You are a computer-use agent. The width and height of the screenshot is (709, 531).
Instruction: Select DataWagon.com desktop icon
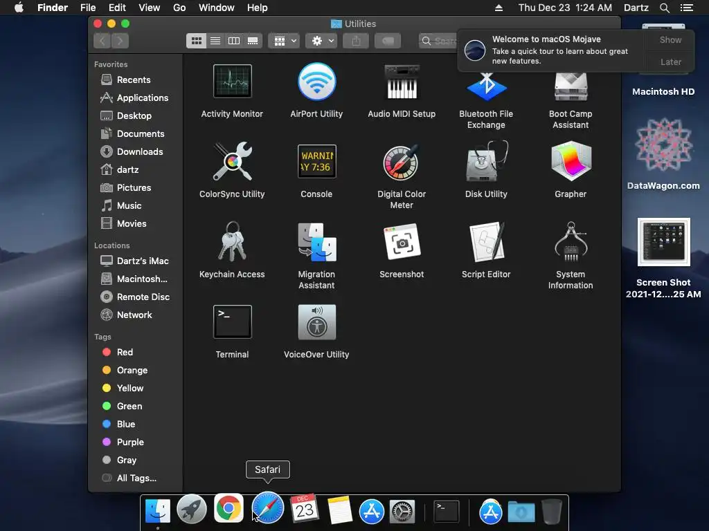(663, 145)
